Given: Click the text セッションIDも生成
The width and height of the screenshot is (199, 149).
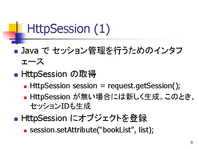Looking at the screenshot, I should coord(60,107).
